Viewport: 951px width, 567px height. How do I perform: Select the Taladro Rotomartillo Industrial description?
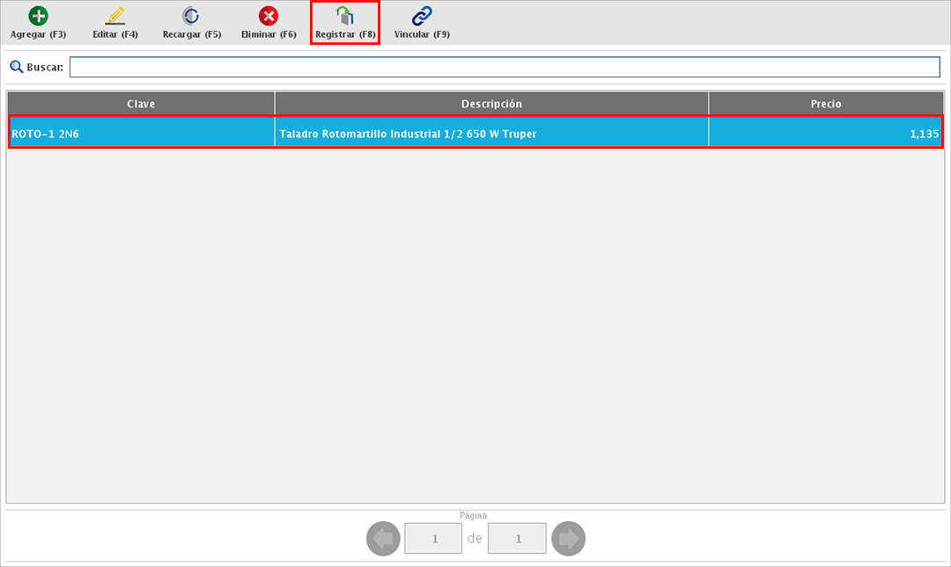pos(407,134)
